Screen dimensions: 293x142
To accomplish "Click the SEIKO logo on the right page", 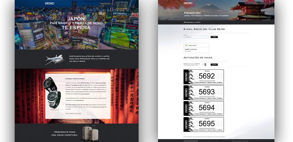I will [x=188, y=3].
